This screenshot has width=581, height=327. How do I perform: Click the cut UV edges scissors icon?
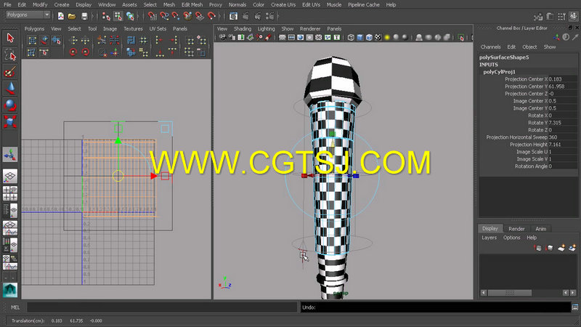tap(102, 40)
